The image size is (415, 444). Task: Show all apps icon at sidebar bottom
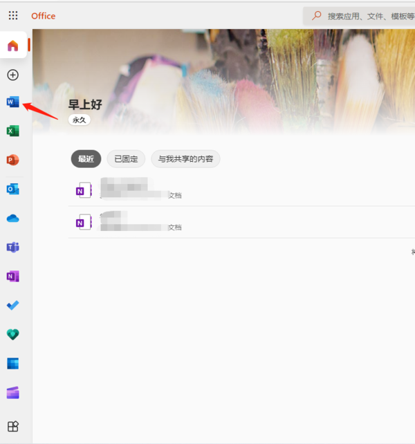click(12, 426)
